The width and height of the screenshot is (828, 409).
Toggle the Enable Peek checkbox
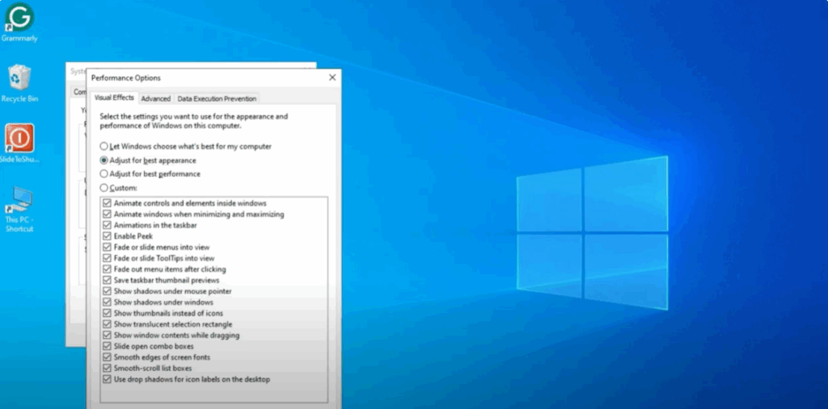coord(107,236)
